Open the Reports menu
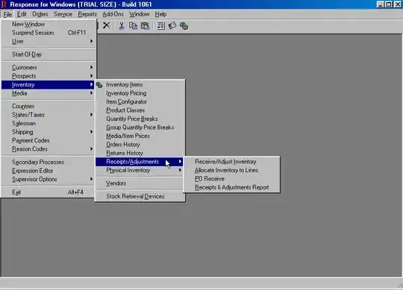403x290 pixels. [x=87, y=14]
